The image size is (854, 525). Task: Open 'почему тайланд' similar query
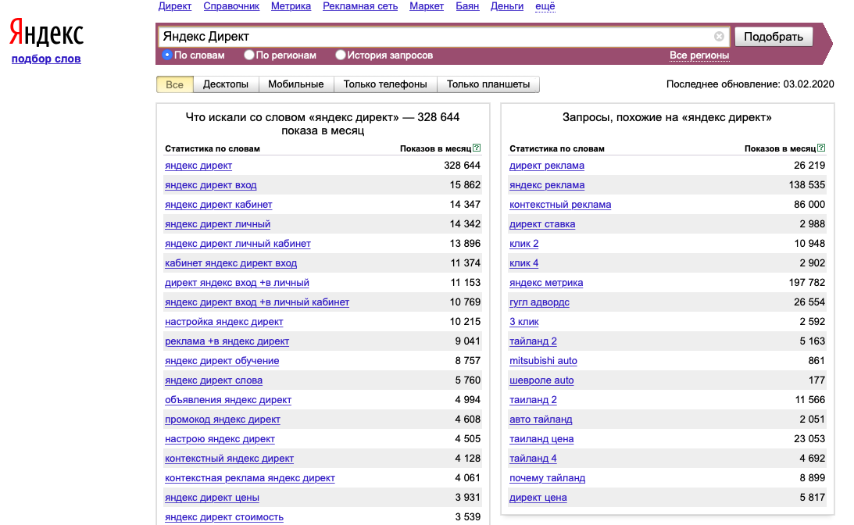click(x=548, y=478)
